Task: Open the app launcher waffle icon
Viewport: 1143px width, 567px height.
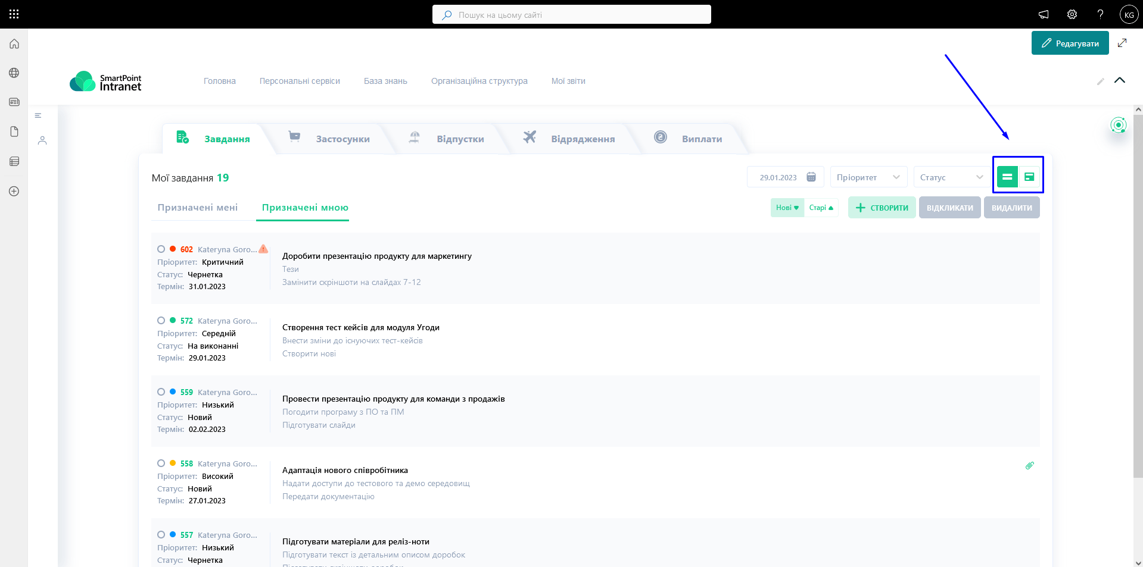Action: pos(14,14)
